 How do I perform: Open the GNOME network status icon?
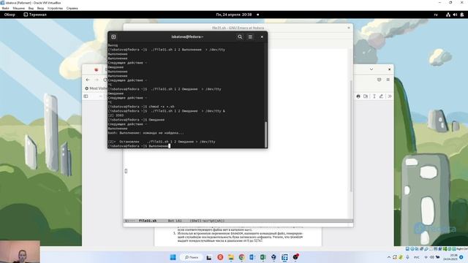[x=448, y=15]
